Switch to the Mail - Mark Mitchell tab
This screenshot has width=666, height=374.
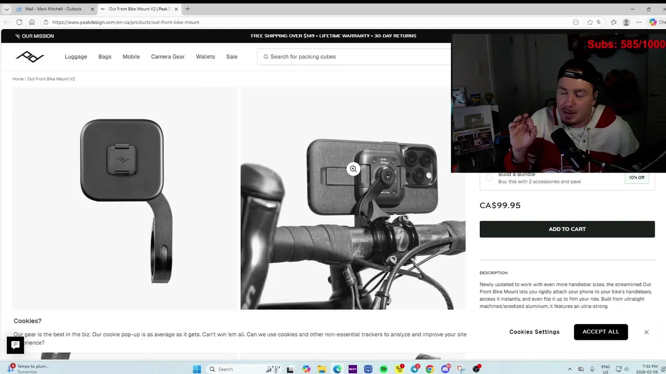click(53, 9)
